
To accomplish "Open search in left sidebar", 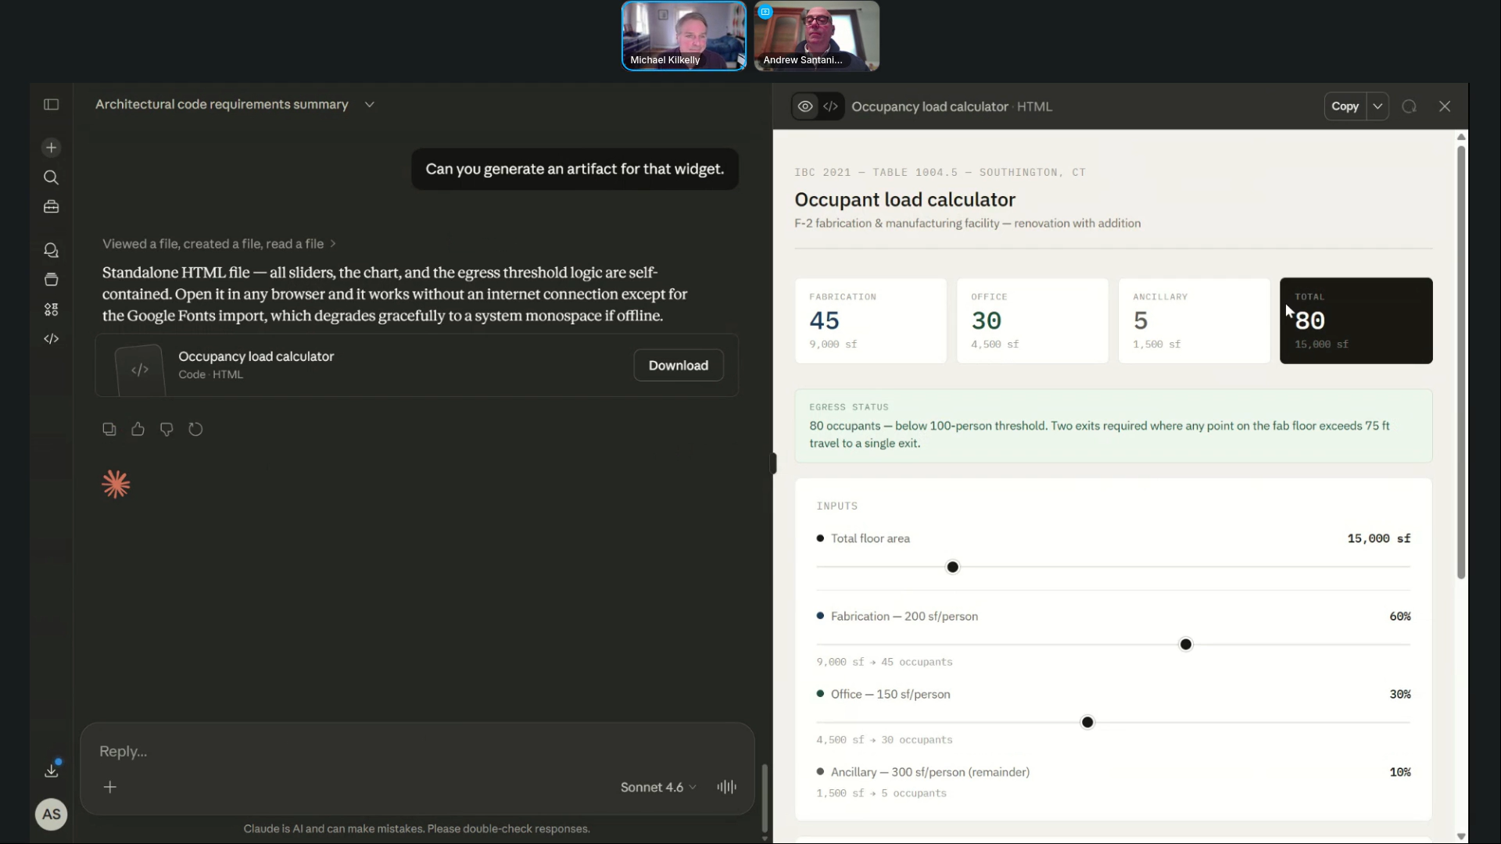I will pos(52,177).
